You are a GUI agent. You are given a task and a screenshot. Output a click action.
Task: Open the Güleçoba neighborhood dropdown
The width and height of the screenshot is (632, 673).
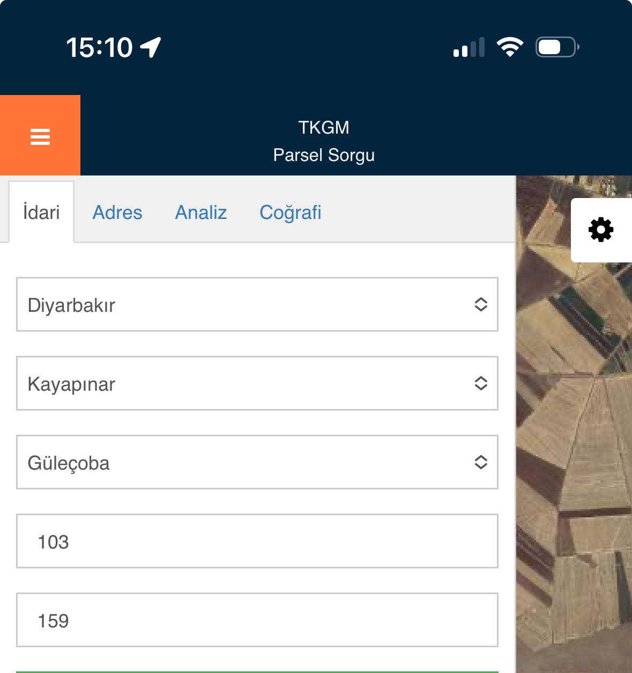(257, 462)
